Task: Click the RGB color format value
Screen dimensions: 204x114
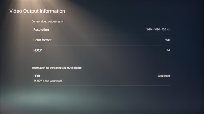Action: coord(167,40)
